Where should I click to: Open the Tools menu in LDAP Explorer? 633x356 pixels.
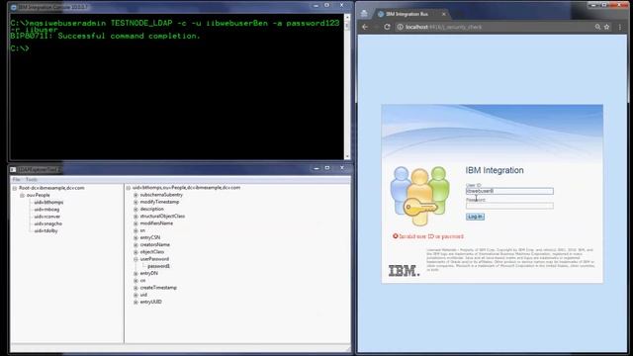tap(31, 179)
